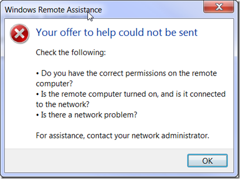Click the bullet point before 'Is there a network'
240x179 pixels.
point(38,115)
